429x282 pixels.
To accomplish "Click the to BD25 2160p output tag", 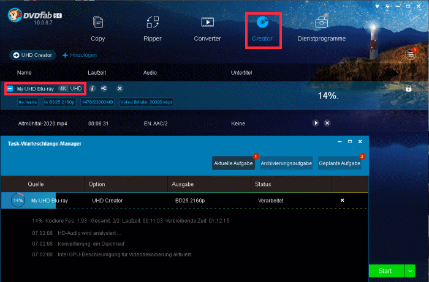I will tap(59, 102).
